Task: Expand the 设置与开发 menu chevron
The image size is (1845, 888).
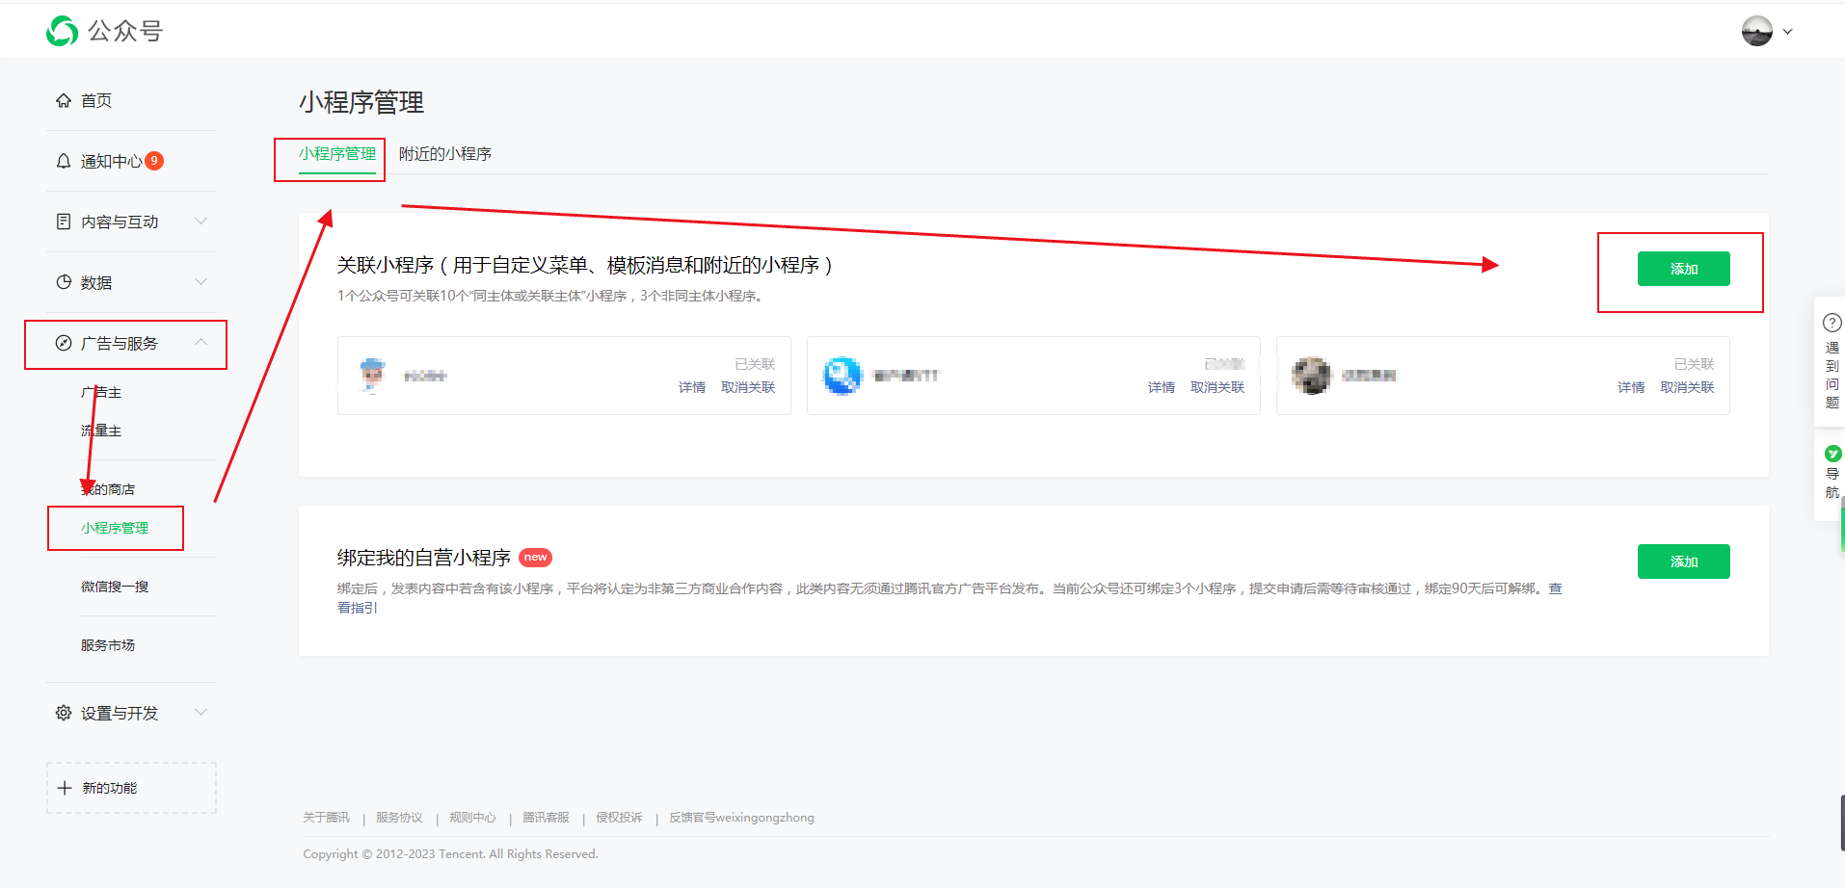Action: coord(201,713)
